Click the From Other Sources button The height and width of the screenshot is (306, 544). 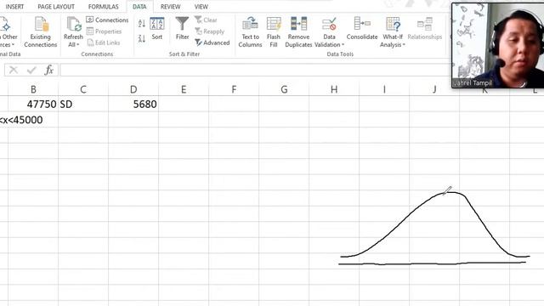point(8,32)
